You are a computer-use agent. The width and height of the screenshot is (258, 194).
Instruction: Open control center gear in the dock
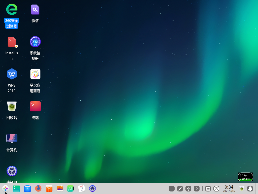click(x=92, y=188)
